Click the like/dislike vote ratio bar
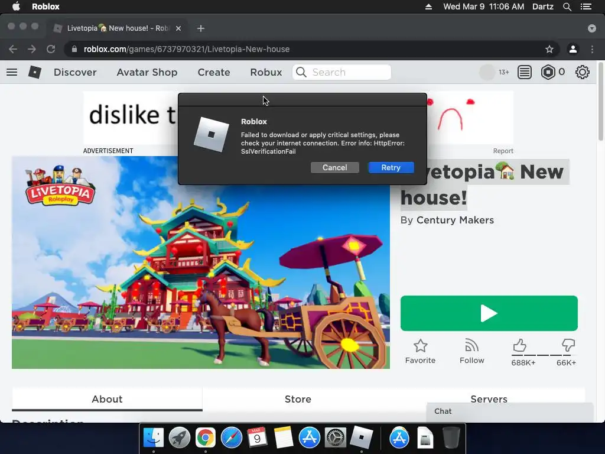605x454 pixels. [x=544, y=355]
